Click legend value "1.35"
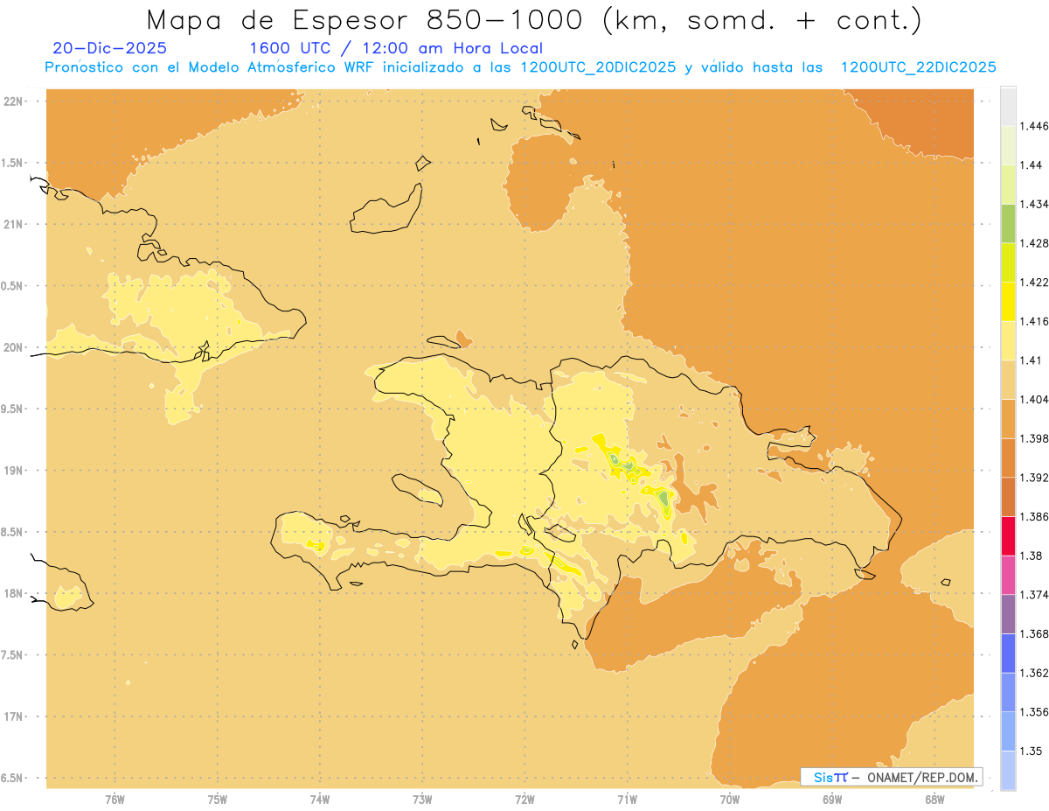Screen dimensions: 1049x811 [x=1030, y=751]
